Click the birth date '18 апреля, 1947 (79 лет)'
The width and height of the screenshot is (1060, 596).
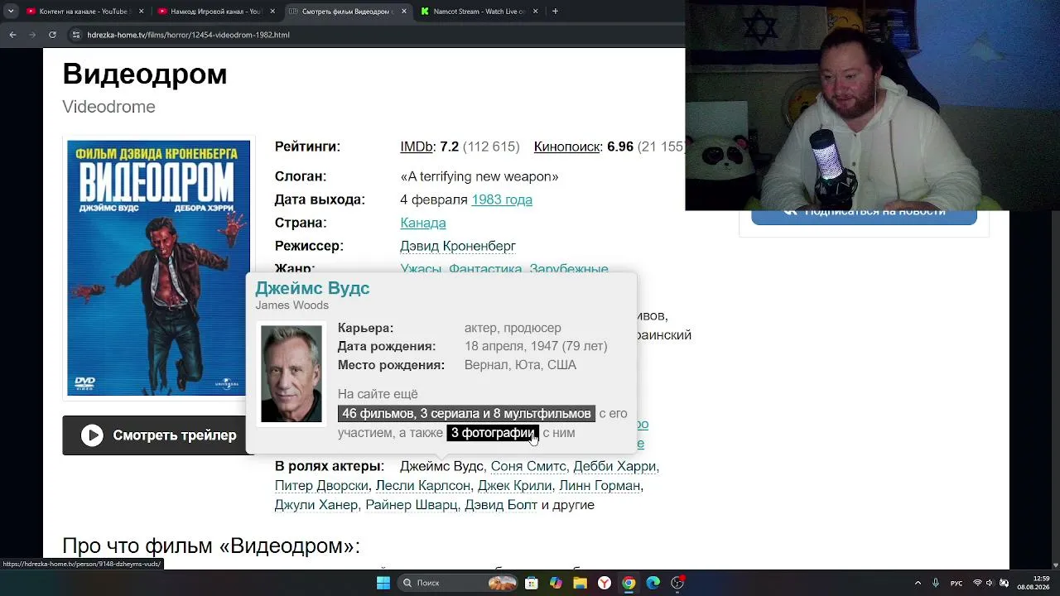(x=536, y=346)
